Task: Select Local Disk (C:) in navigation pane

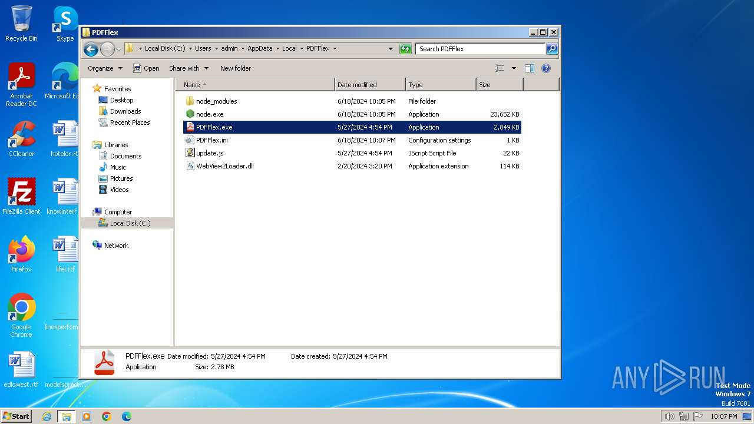Action: click(x=127, y=223)
